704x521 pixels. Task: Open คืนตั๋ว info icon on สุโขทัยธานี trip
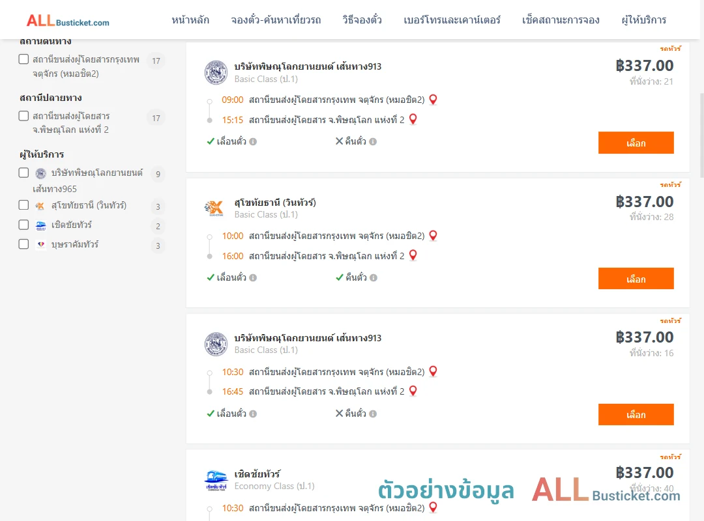click(x=374, y=278)
